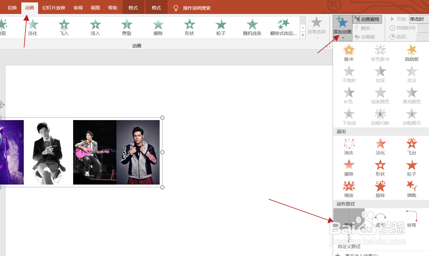
Task: Apply the 擦除 wipe entrance animation
Action: pyautogui.click(x=158, y=27)
